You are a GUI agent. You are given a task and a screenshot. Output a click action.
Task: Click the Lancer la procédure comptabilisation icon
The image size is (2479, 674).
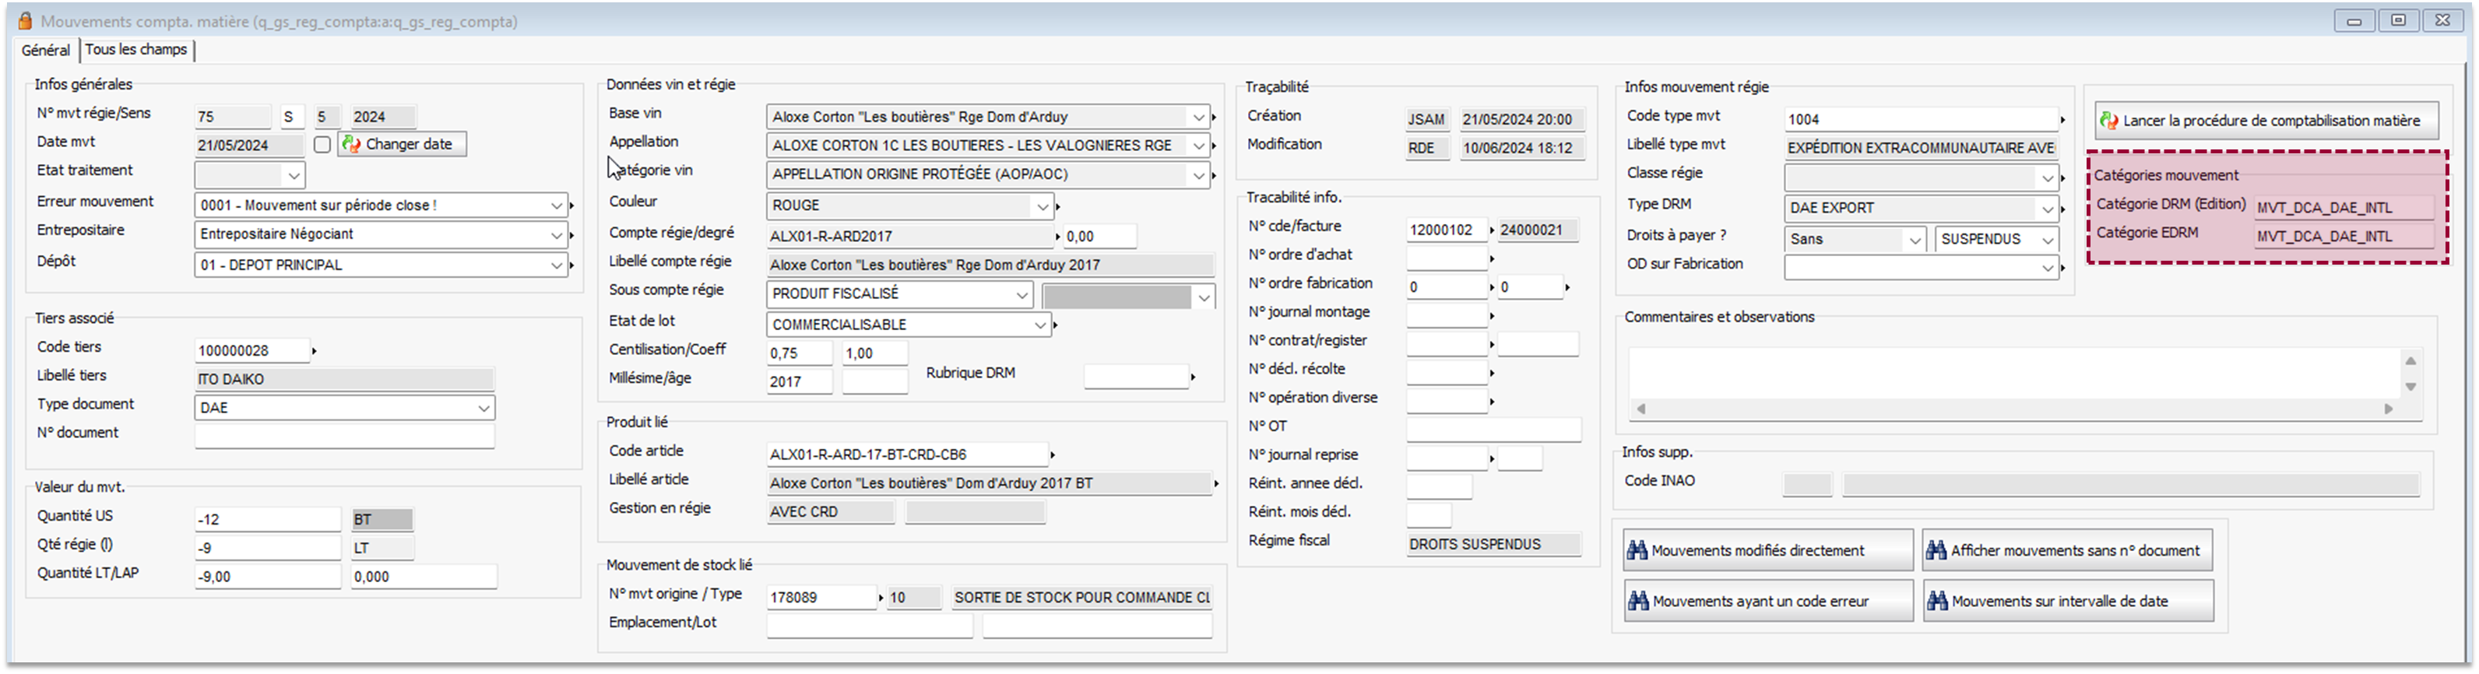[2108, 120]
